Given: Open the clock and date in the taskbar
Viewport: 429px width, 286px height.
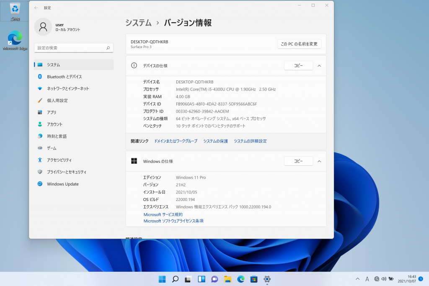Looking at the screenshot, I should (x=407, y=279).
